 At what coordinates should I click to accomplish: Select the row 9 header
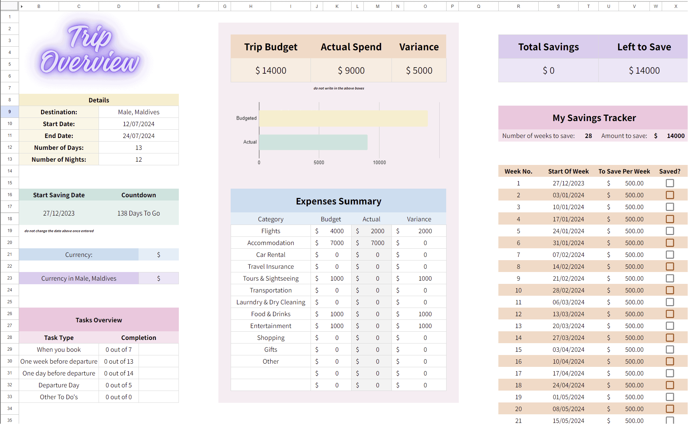click(10, 112)
